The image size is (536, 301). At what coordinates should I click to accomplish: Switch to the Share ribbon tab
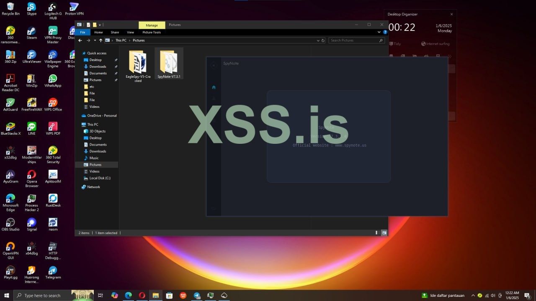click(x=115, y=32)
